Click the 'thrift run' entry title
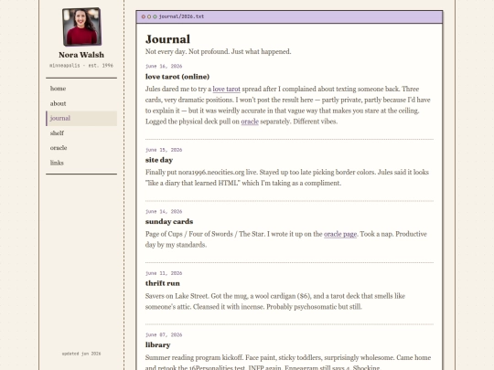 162,283
